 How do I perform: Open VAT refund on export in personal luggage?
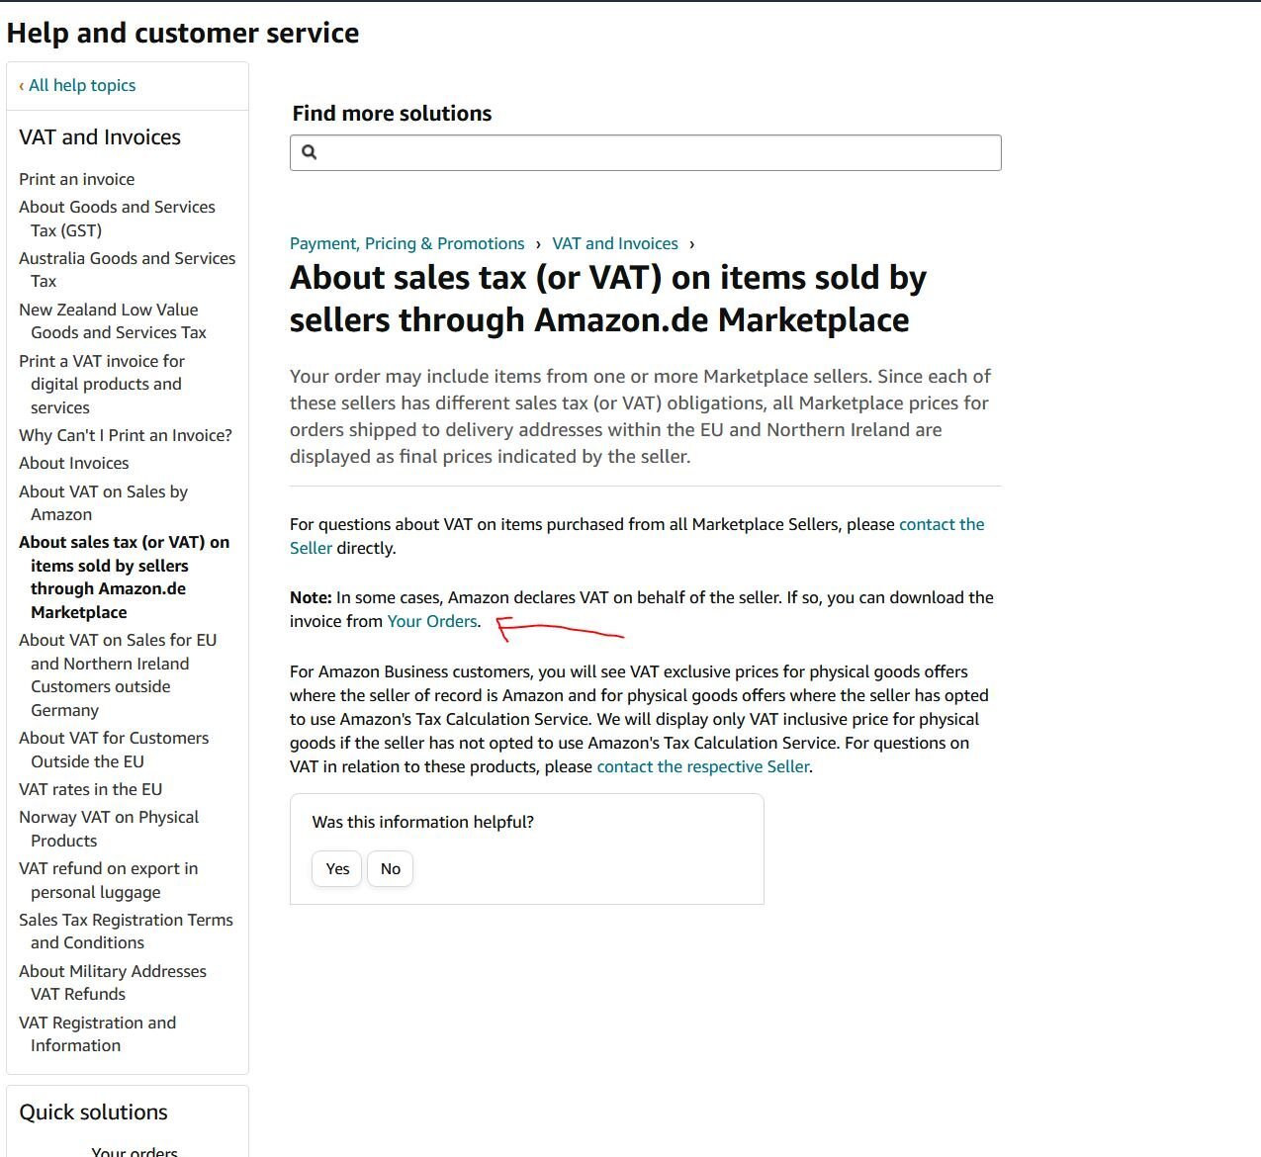click(x=108, y=880)
